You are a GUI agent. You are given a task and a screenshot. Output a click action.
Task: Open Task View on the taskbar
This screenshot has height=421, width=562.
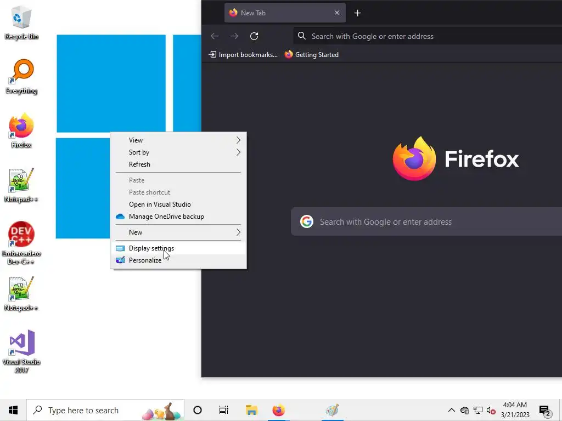pyautogui.click(x=224, y=410)
